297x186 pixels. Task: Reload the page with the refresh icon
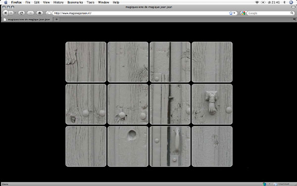21,13
